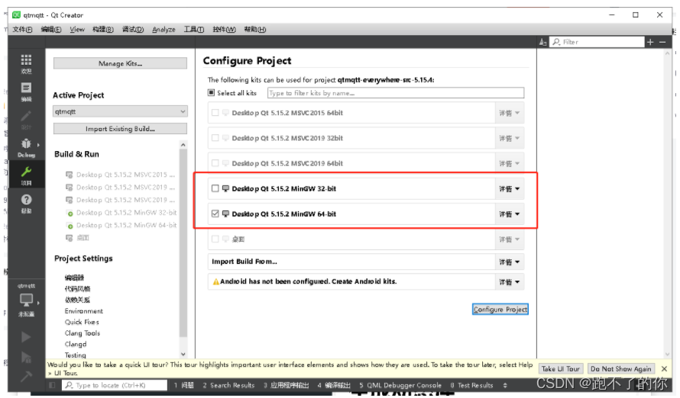Toggle the left sidebar icon in status bar
This screenshot has height=398, width=680.
pyautogui.click(x=52, y=385)
